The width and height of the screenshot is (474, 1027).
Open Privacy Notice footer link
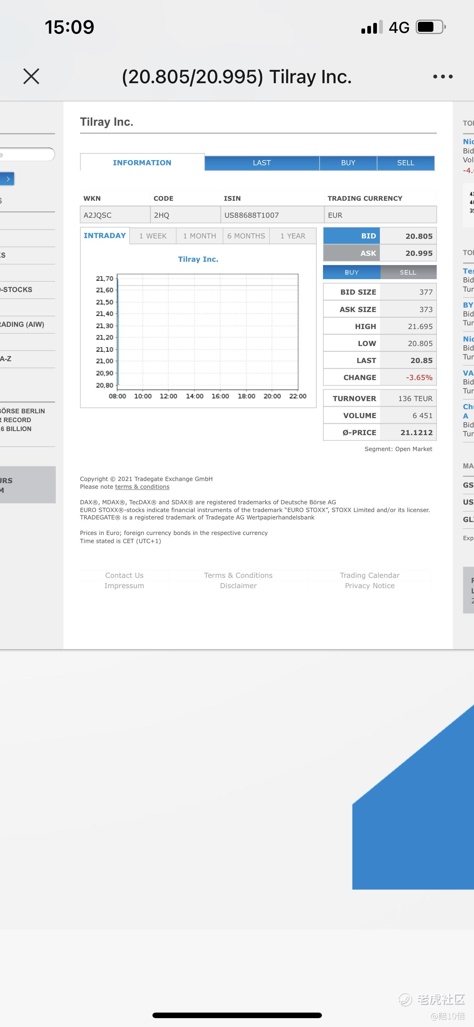370,586
